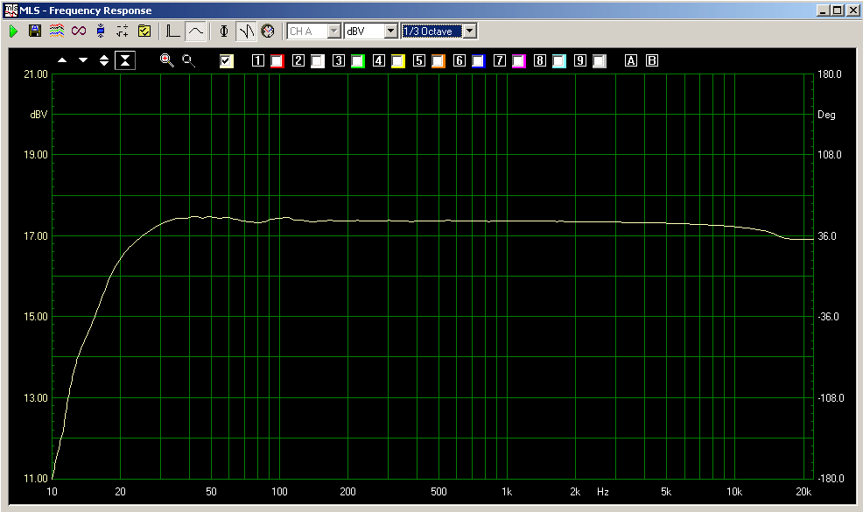This screenshot has width=863, height=512.
Task: Select overlay number 4 button
Action: pyautogui.click(x=379, y=60)
